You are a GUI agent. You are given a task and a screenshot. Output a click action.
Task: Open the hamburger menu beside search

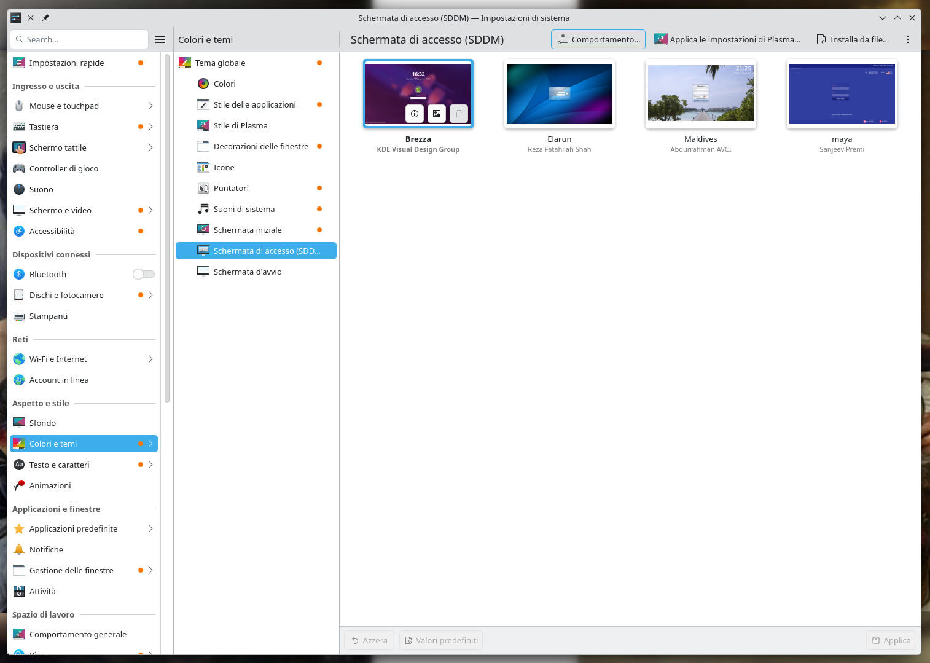click(160, 39)
